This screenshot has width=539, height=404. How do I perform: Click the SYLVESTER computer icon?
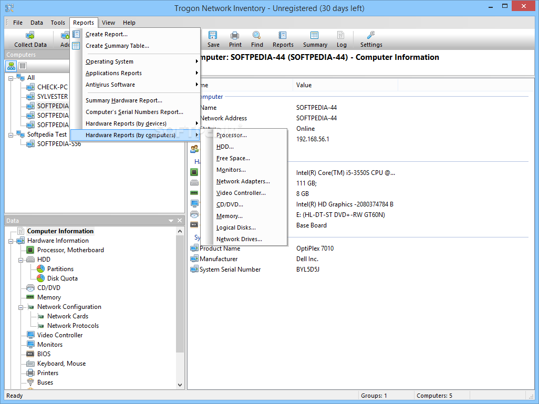tap(30, 96)
